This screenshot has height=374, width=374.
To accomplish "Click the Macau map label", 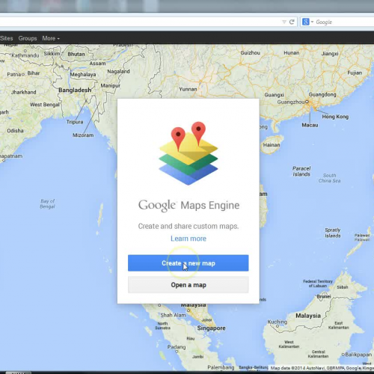I will (x=310, y=125).
